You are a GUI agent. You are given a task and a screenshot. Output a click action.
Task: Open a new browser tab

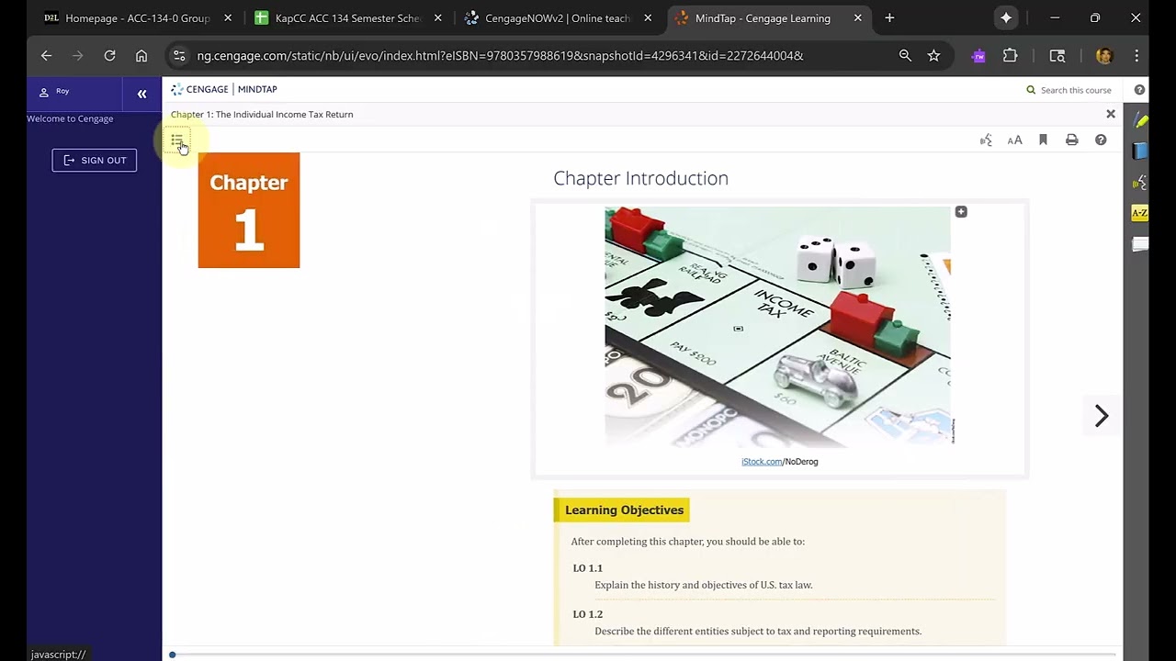pyautogui.click(x=889, y=18)
